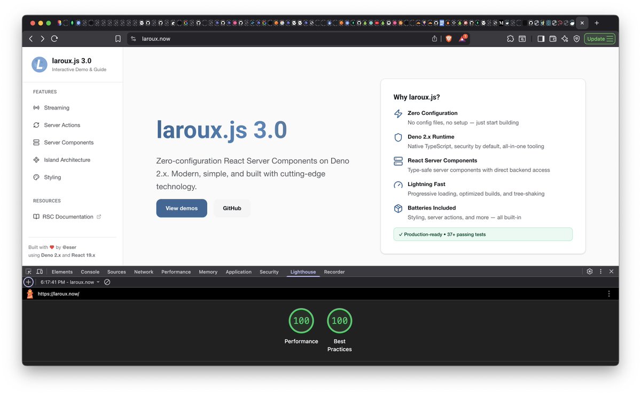Open the Security tab
The height and width of the screenshot is (395, 641).
coord(269,272)
